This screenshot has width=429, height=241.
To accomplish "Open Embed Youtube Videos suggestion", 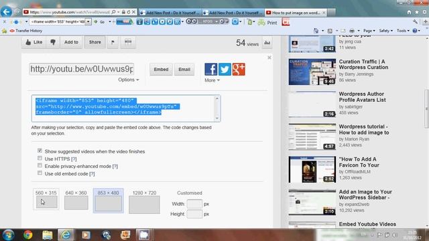I will tap(367, 224).
